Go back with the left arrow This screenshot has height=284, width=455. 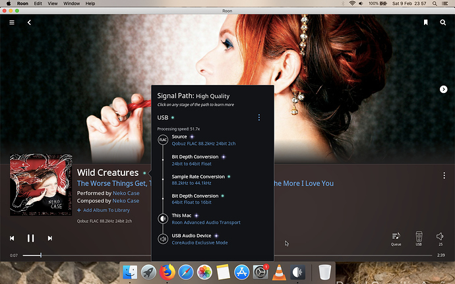click(29, 22)
